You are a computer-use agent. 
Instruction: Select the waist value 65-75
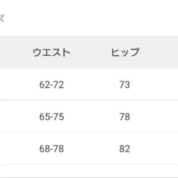51,117
